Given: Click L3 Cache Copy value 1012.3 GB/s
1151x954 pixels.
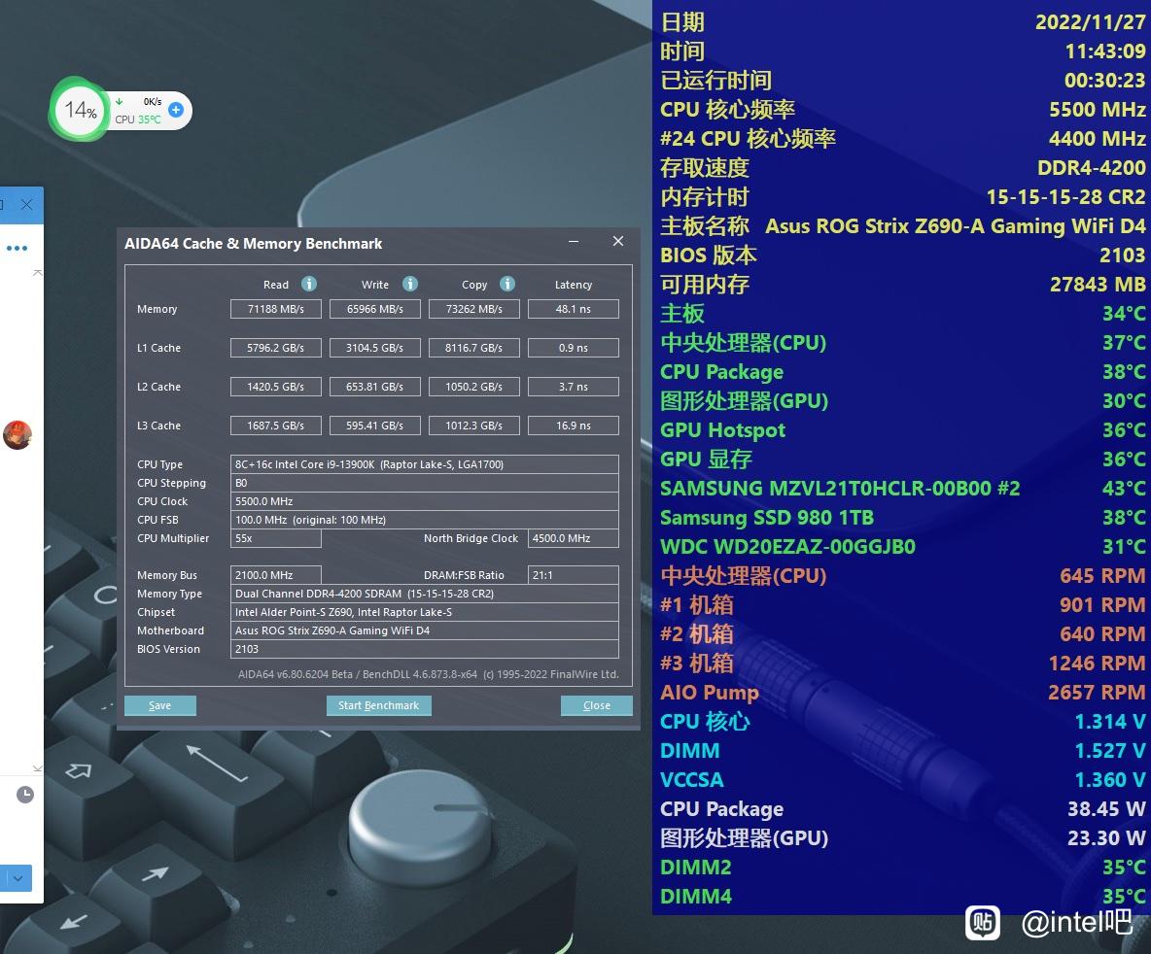Looking at the screenshot, I should coord(474,426).
